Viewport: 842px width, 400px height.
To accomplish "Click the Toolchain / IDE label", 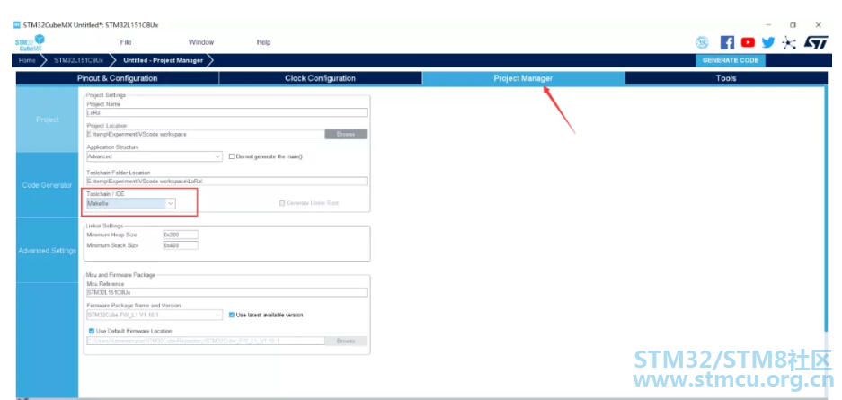I will [105, 193].
